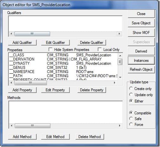Image resolution: width=160 pixels, height=147 pixels.
Task: Select the Force radio option
Action: [131, 124]
